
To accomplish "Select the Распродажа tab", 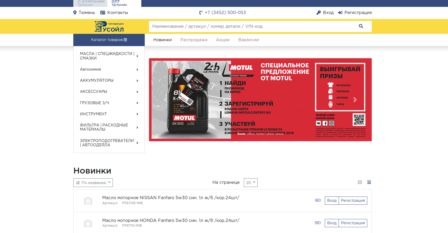I will pos(194,40).
